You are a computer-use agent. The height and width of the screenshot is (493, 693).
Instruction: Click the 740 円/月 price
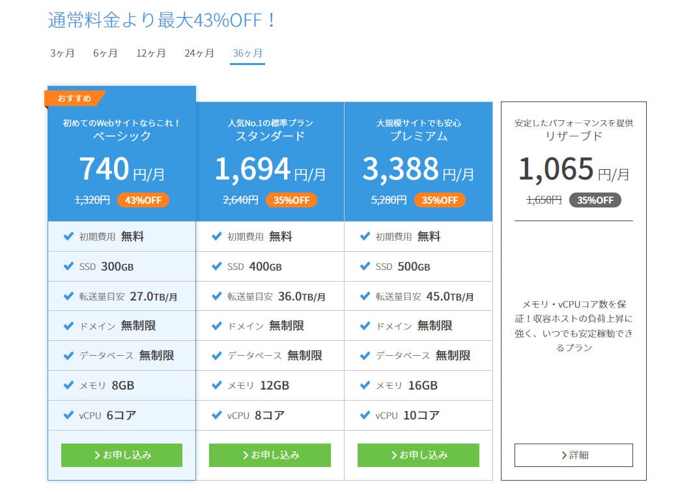[x=122, y=169]
